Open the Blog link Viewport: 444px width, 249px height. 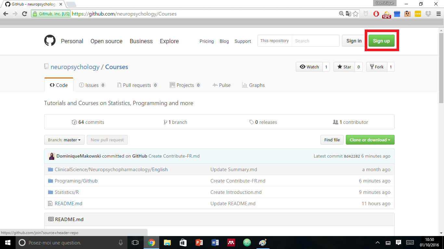224,41
